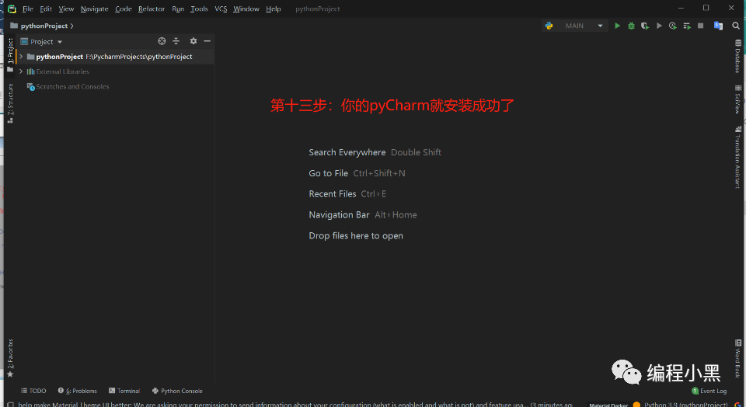
Task: Click Material Darker theme status indicator
Action: click(608, 405)
